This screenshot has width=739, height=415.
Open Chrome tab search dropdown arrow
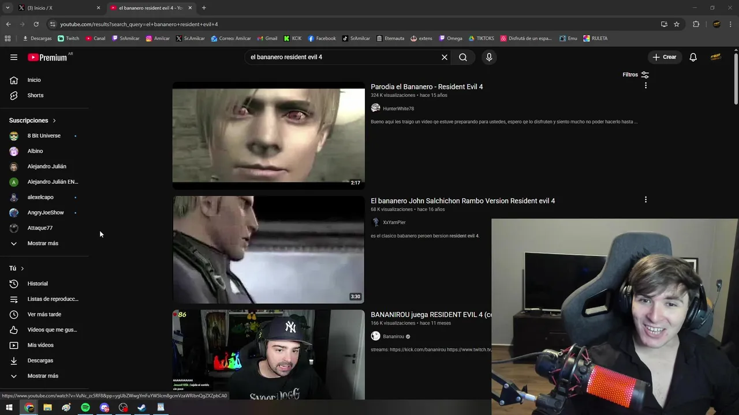point(8,7)
